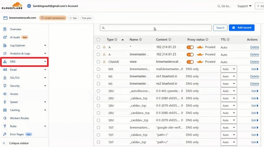
Task: Click the Security shield icon
Action: tap(5, 86)
